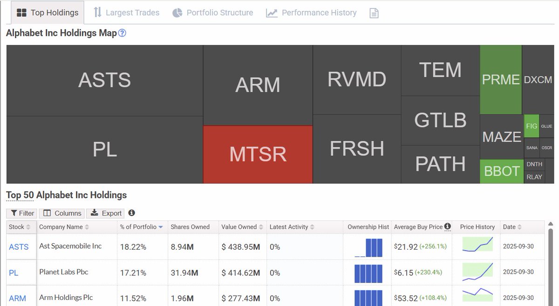Select the red MTSR cell in the holdings map
The image size is (559, 306).
click(258, 153)
